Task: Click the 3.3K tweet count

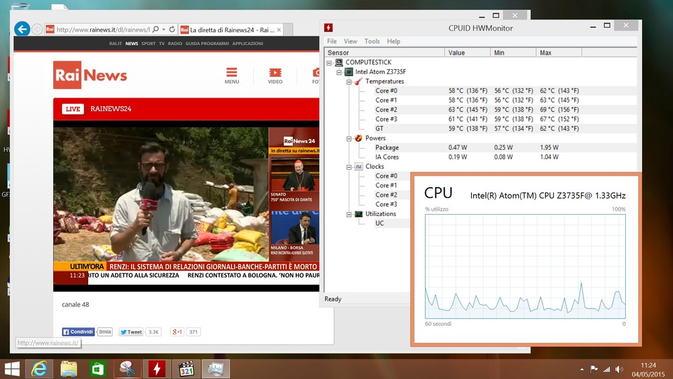Action: pyautogui.click(x=153, y=332)
